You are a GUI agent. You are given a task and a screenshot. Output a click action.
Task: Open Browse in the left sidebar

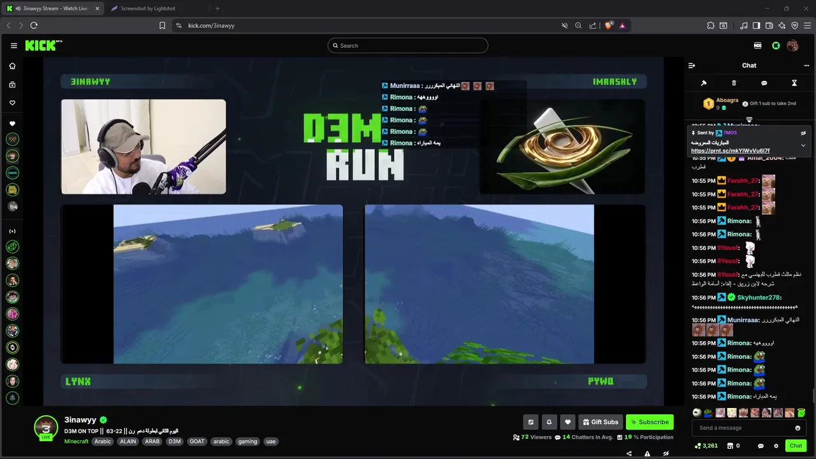[x=12, y=85]
